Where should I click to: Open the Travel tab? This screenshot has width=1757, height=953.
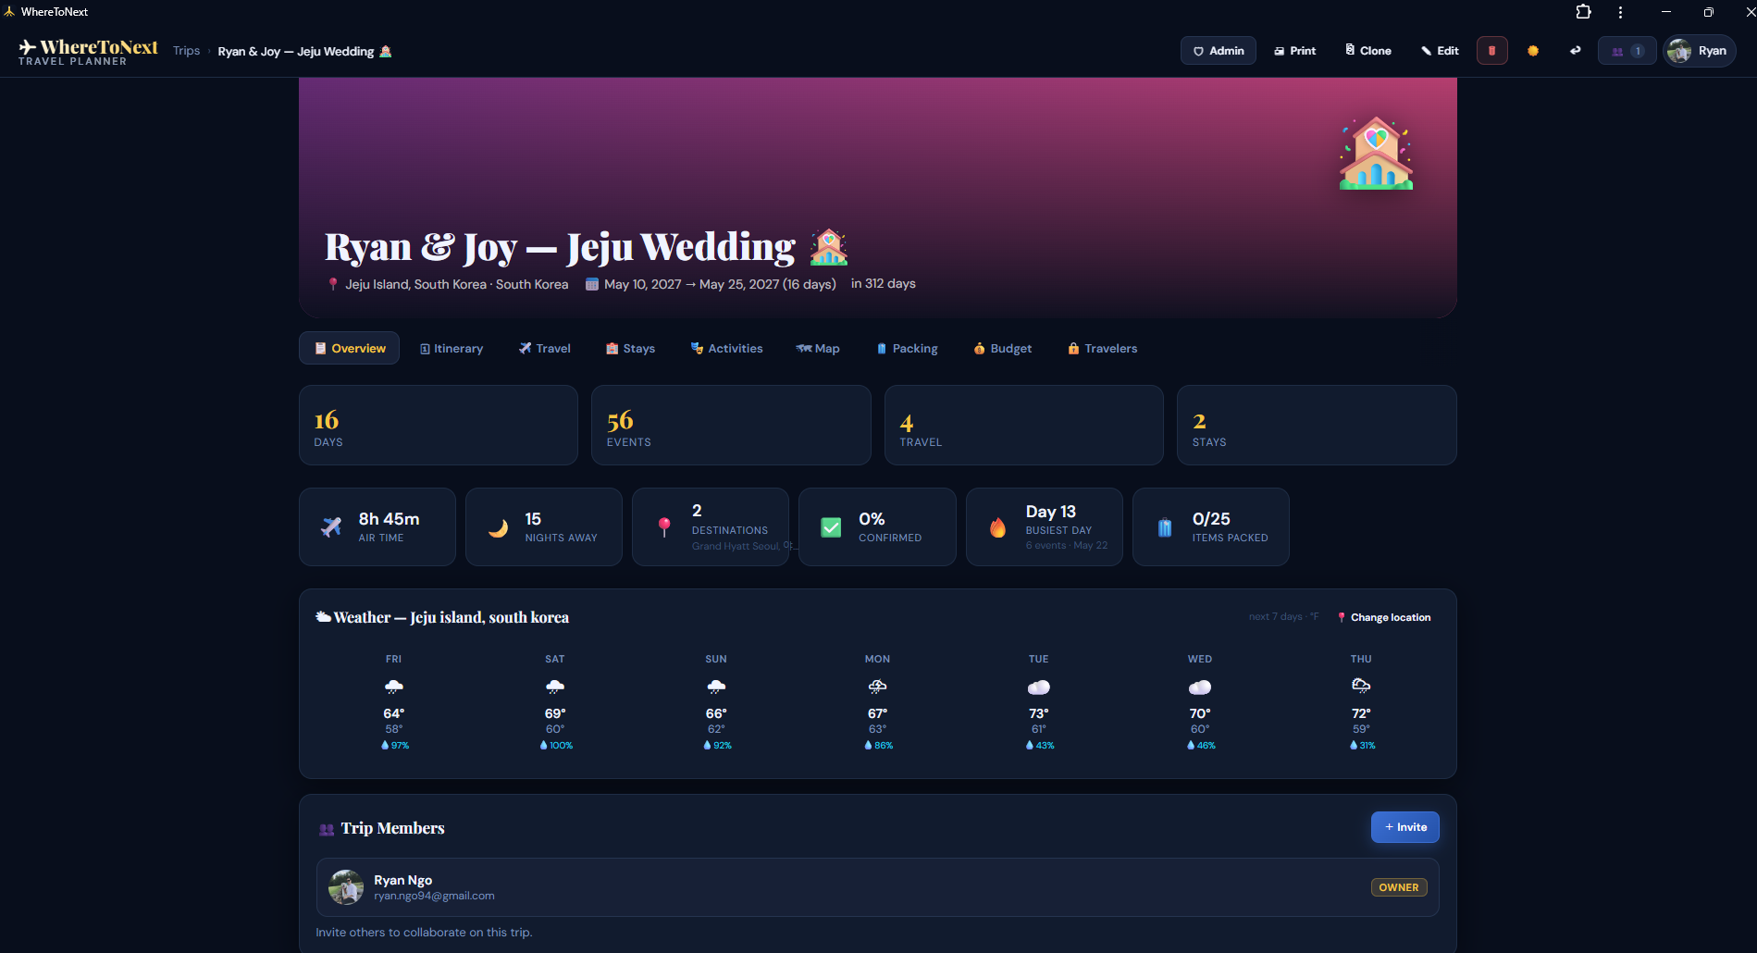[545, 349]
